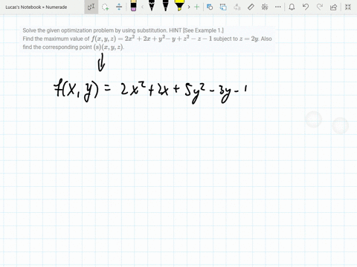The image size is (357, 267).
Task: Show previous pens with left chevron
Action: tap(143, 7)
